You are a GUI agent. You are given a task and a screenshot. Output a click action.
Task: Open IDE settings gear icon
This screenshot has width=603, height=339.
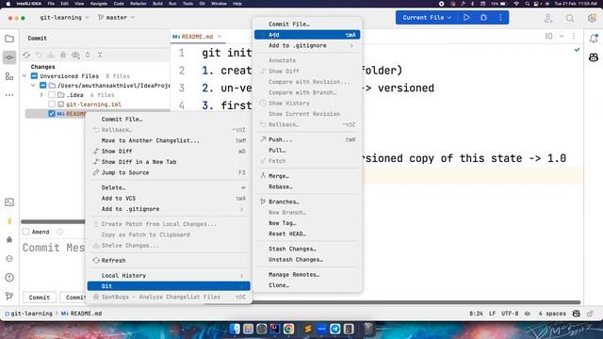[x=592, y=18]
